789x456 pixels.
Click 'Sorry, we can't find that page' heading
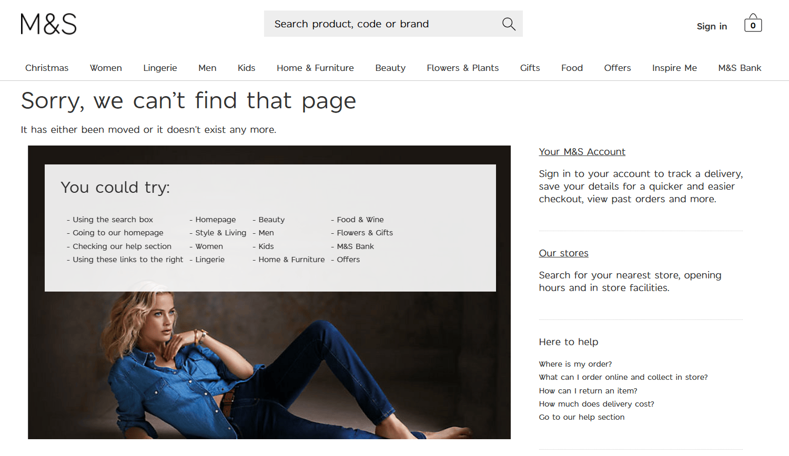(x=188, y=100)
